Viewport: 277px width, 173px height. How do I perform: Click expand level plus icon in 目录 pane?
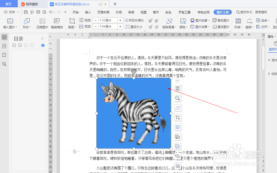(26, 45)
